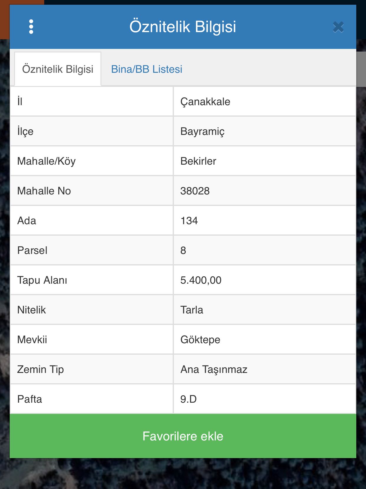366x489 pixels.
Task: Click the Pafta value 9.D
Action: (x=265, y=399)
